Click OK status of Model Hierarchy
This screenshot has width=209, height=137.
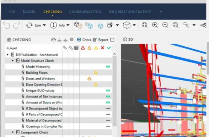point(108,67)
